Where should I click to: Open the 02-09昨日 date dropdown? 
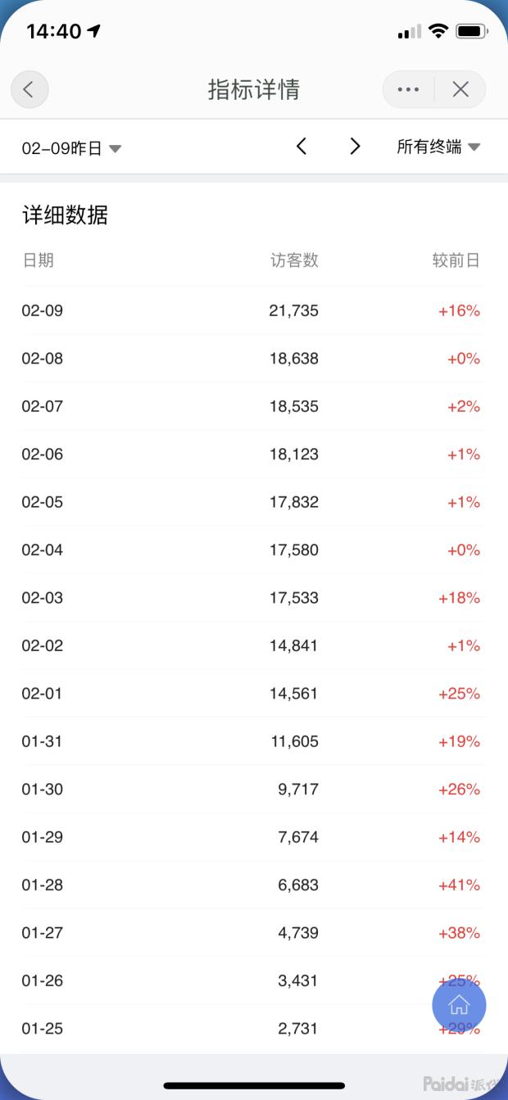pos(71,148)
